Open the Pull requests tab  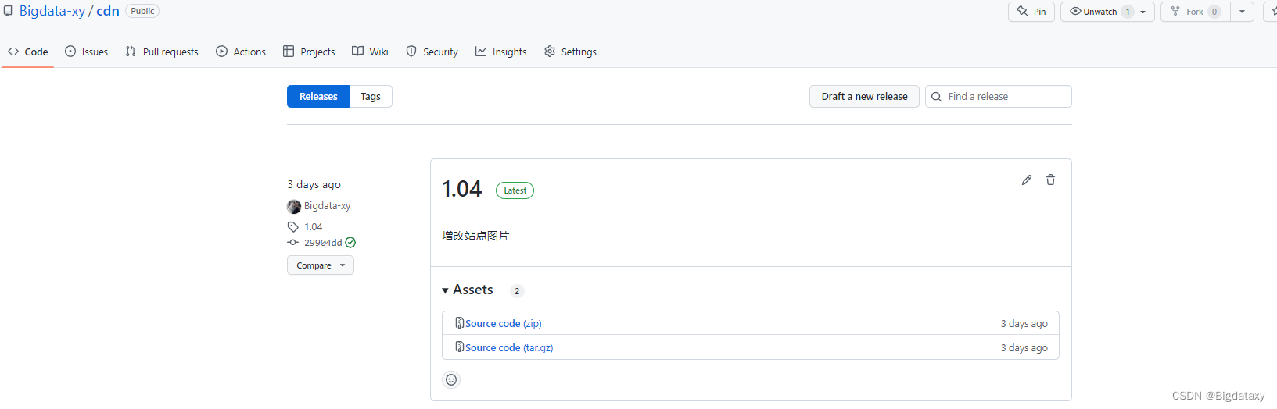(x=162, y=52)
